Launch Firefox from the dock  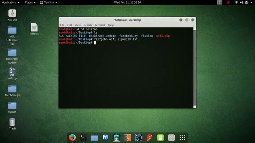[72, 138]
